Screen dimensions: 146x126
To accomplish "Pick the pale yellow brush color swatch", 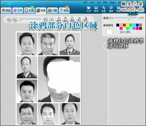I will [x=124, y=28].
